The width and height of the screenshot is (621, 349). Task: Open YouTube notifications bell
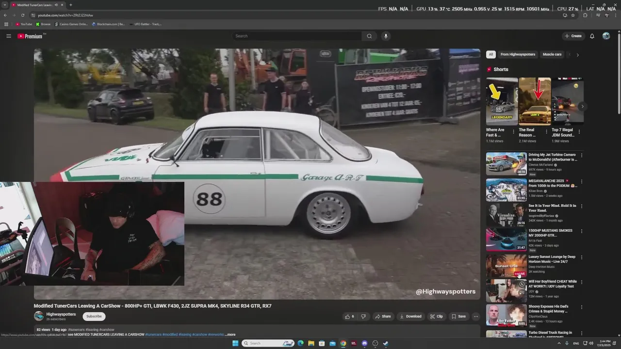point(592,36)
